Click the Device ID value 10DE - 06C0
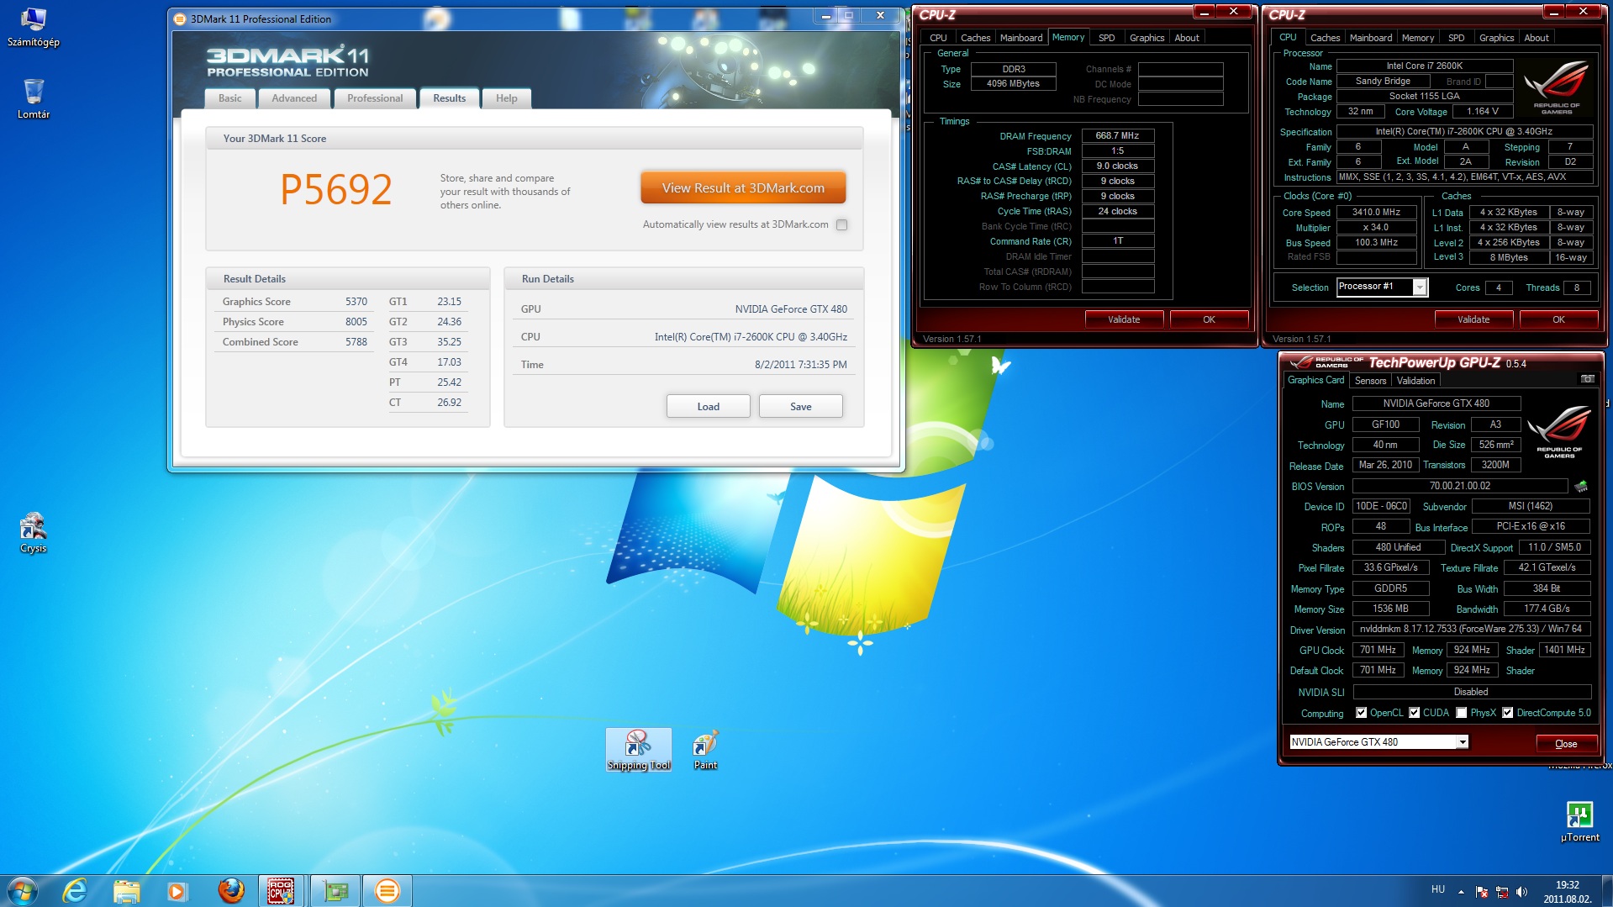 (1381, 506)
